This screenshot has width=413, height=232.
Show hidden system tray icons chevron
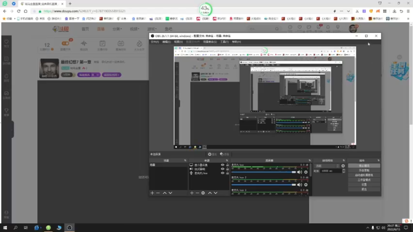368,228
